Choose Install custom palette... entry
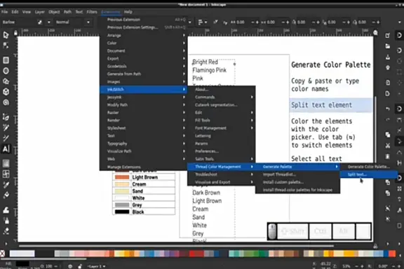Screen dimensions: 404x269 297,182
